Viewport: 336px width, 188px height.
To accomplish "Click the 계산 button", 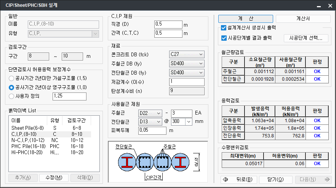I will point(245,19).
